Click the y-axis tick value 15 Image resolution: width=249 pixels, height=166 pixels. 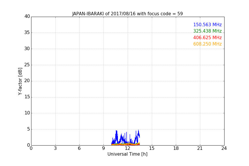[27, 97]
